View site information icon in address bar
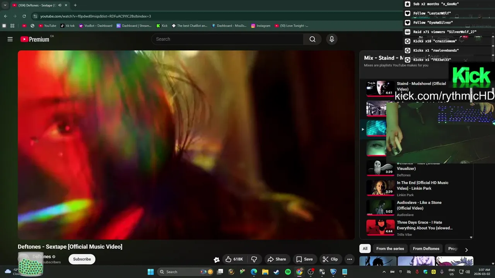The image size is (495, 278). 35,16
